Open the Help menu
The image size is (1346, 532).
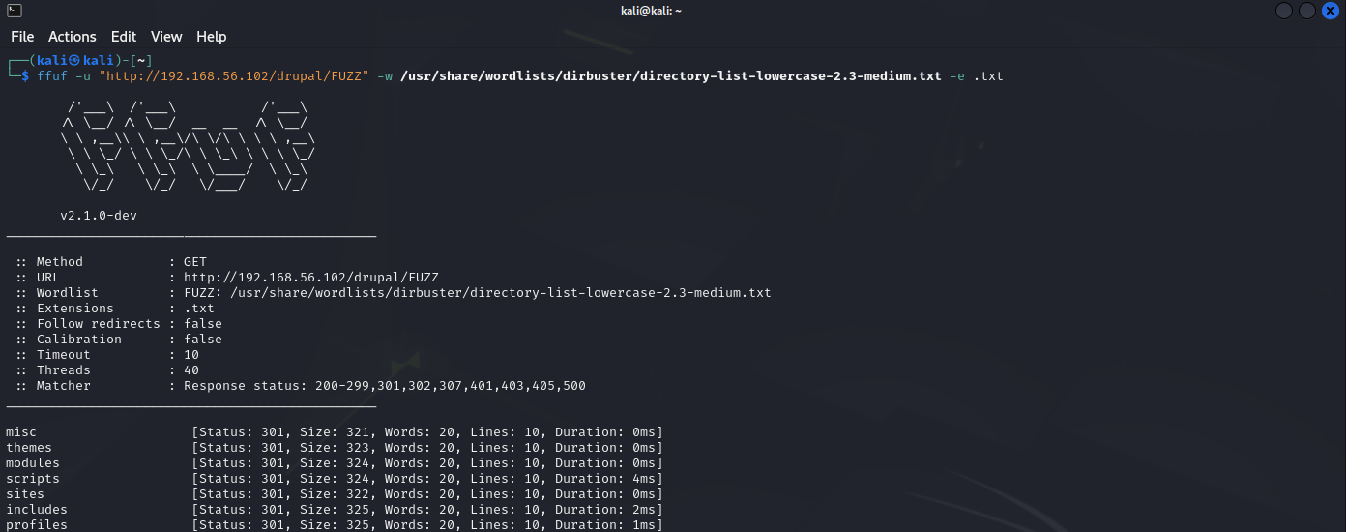[212, 37]
